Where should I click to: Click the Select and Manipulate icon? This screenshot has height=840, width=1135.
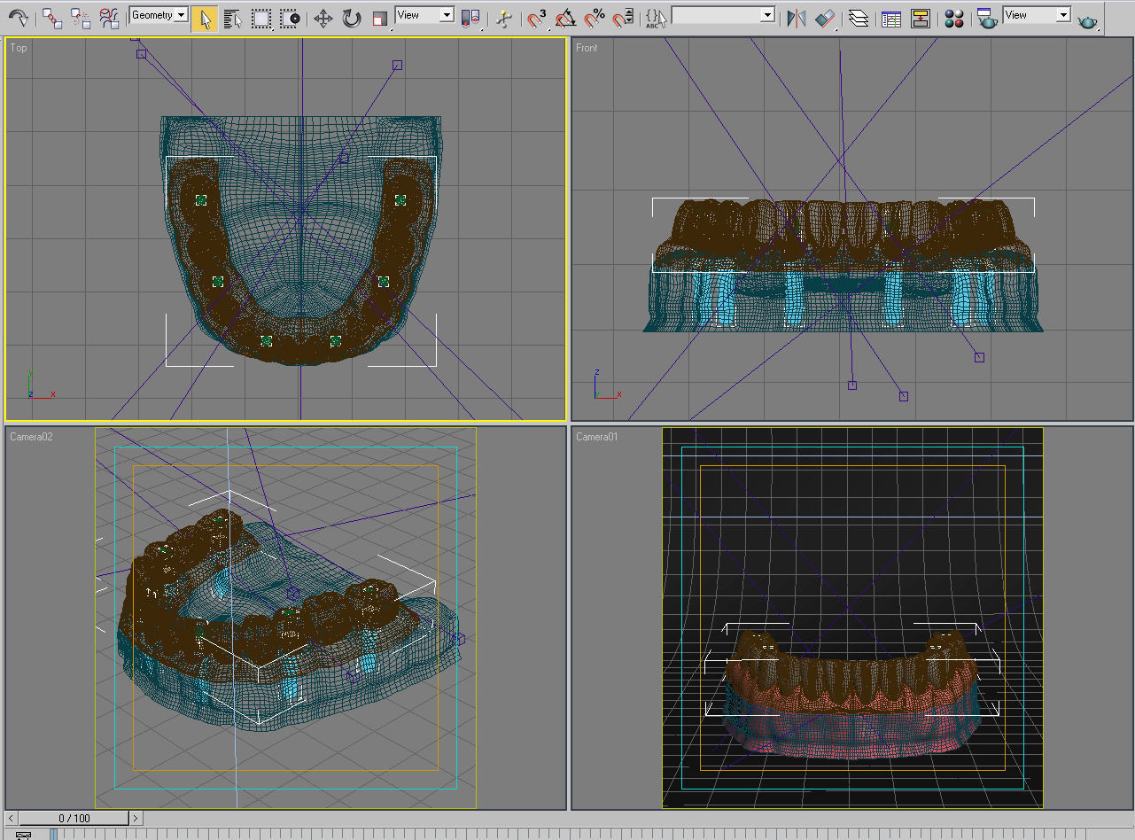(504, 18)
